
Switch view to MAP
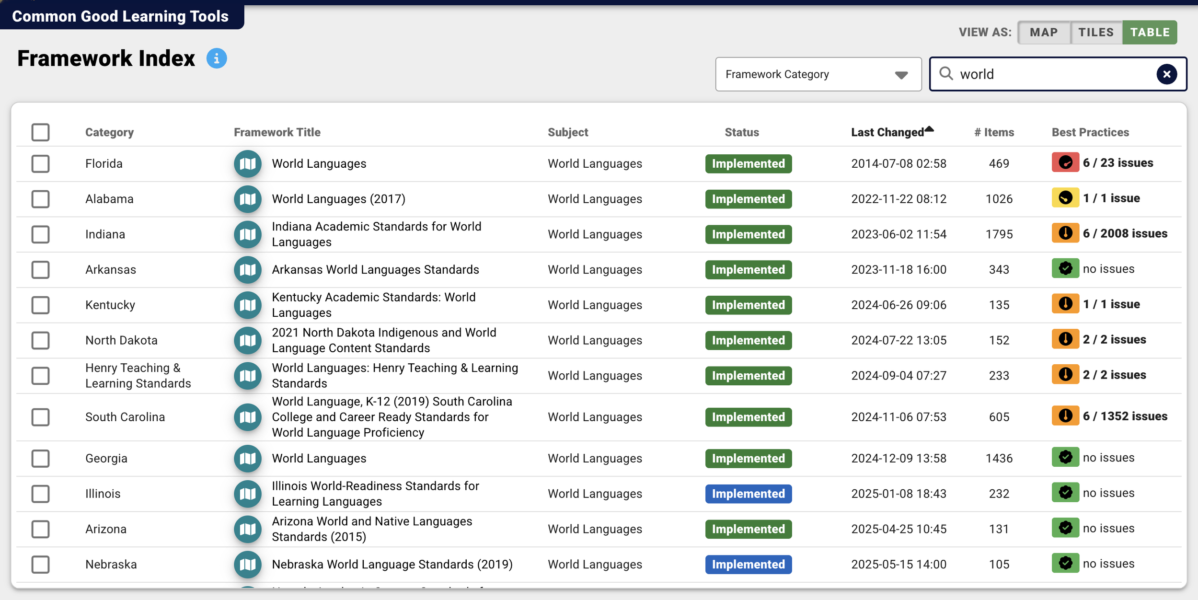pos(1044,32)
